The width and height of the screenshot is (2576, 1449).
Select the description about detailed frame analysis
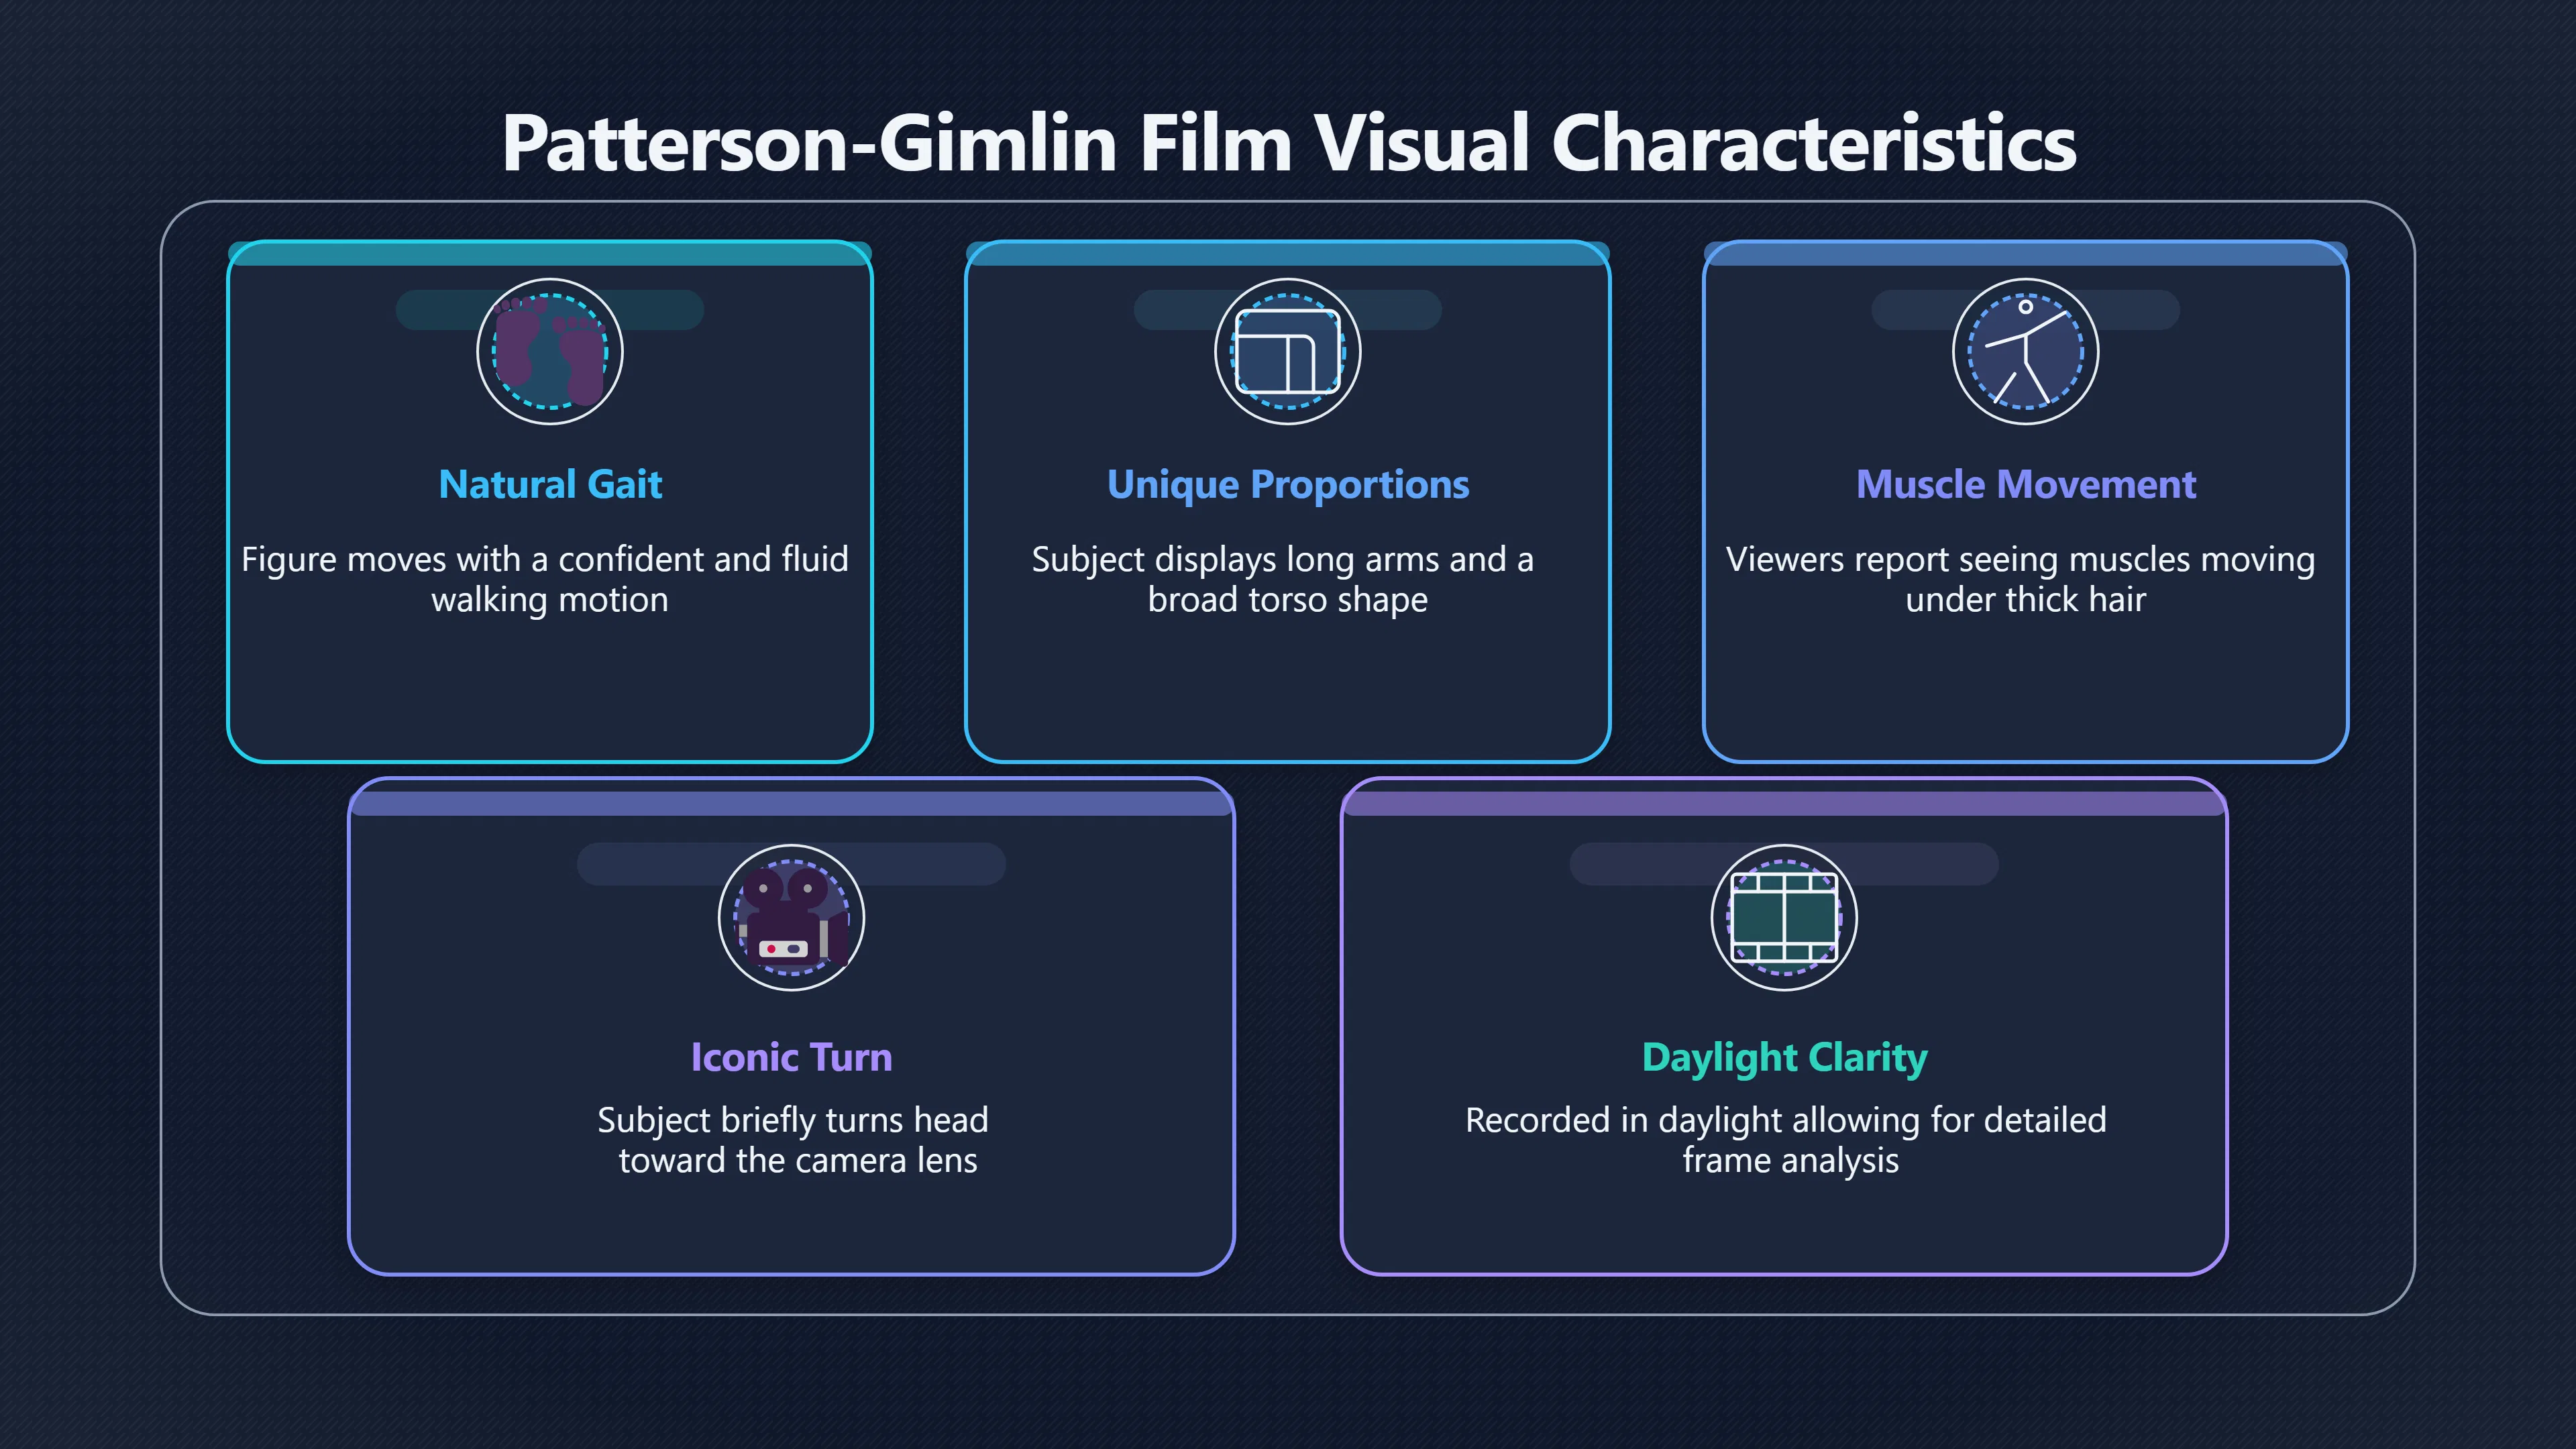(x=1786, y=1140)
